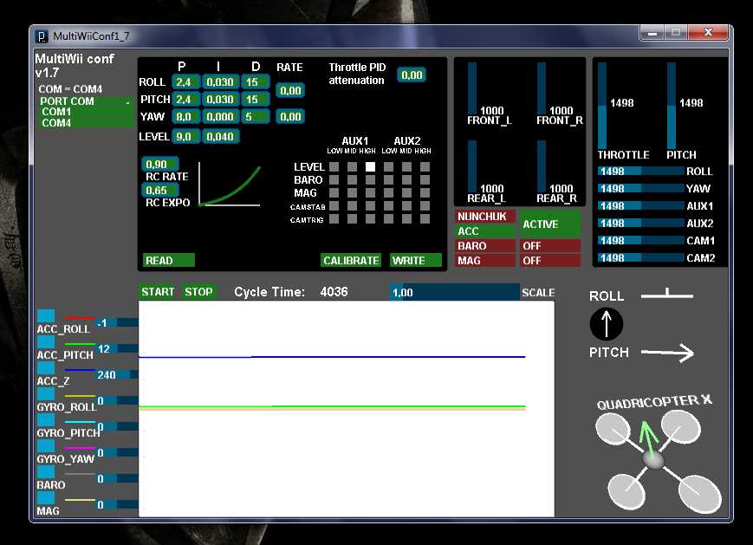The image size is (753, 545).
Task: Click the AUX1 channel bar
Action: 641,205
